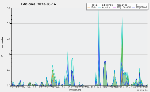Screen dimensions: 150x92
Task: Click the y-axis label '3.6'
Action: [x=8, y=23]
